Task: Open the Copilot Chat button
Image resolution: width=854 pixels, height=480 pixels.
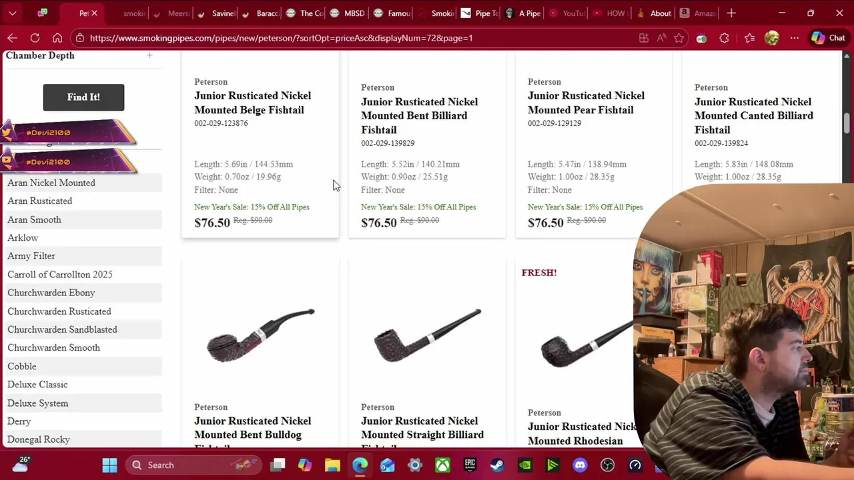Action: click(829, 38)
